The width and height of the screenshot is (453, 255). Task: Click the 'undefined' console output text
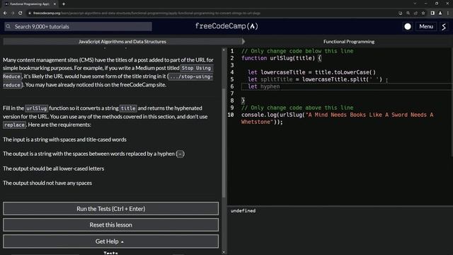click(x=243, y=211)
